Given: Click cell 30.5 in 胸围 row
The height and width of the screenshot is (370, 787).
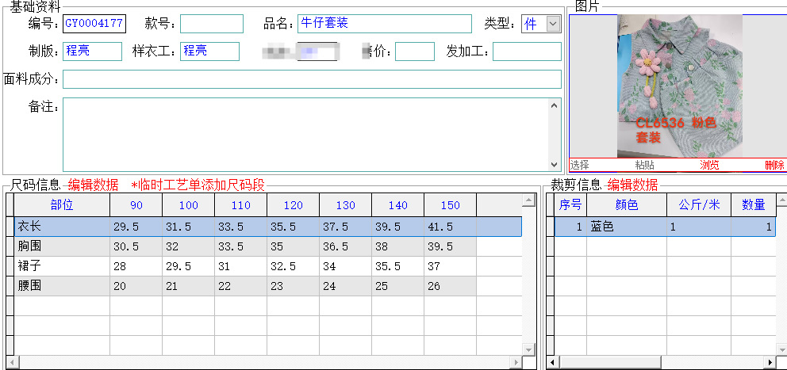Looking at the screenshot, I should pyautogui.click(x=136, y=246).
